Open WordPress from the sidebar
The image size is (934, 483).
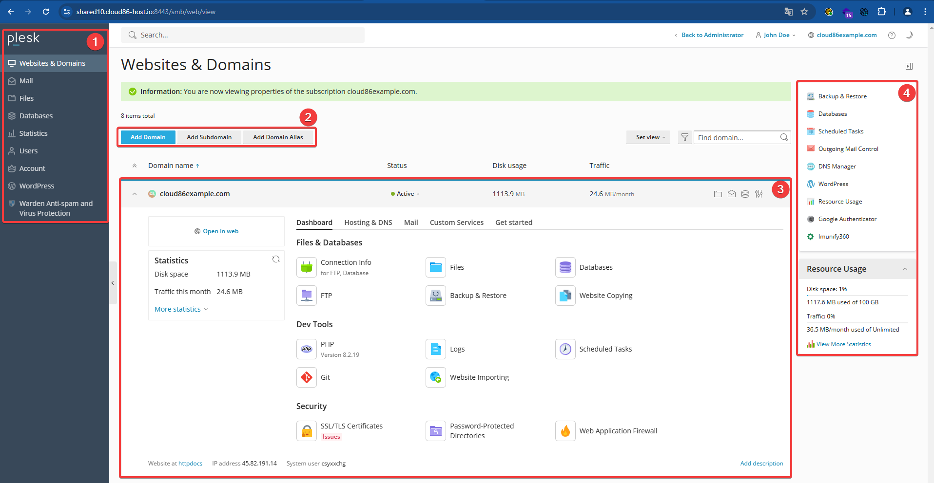click(x=37, y=186)
